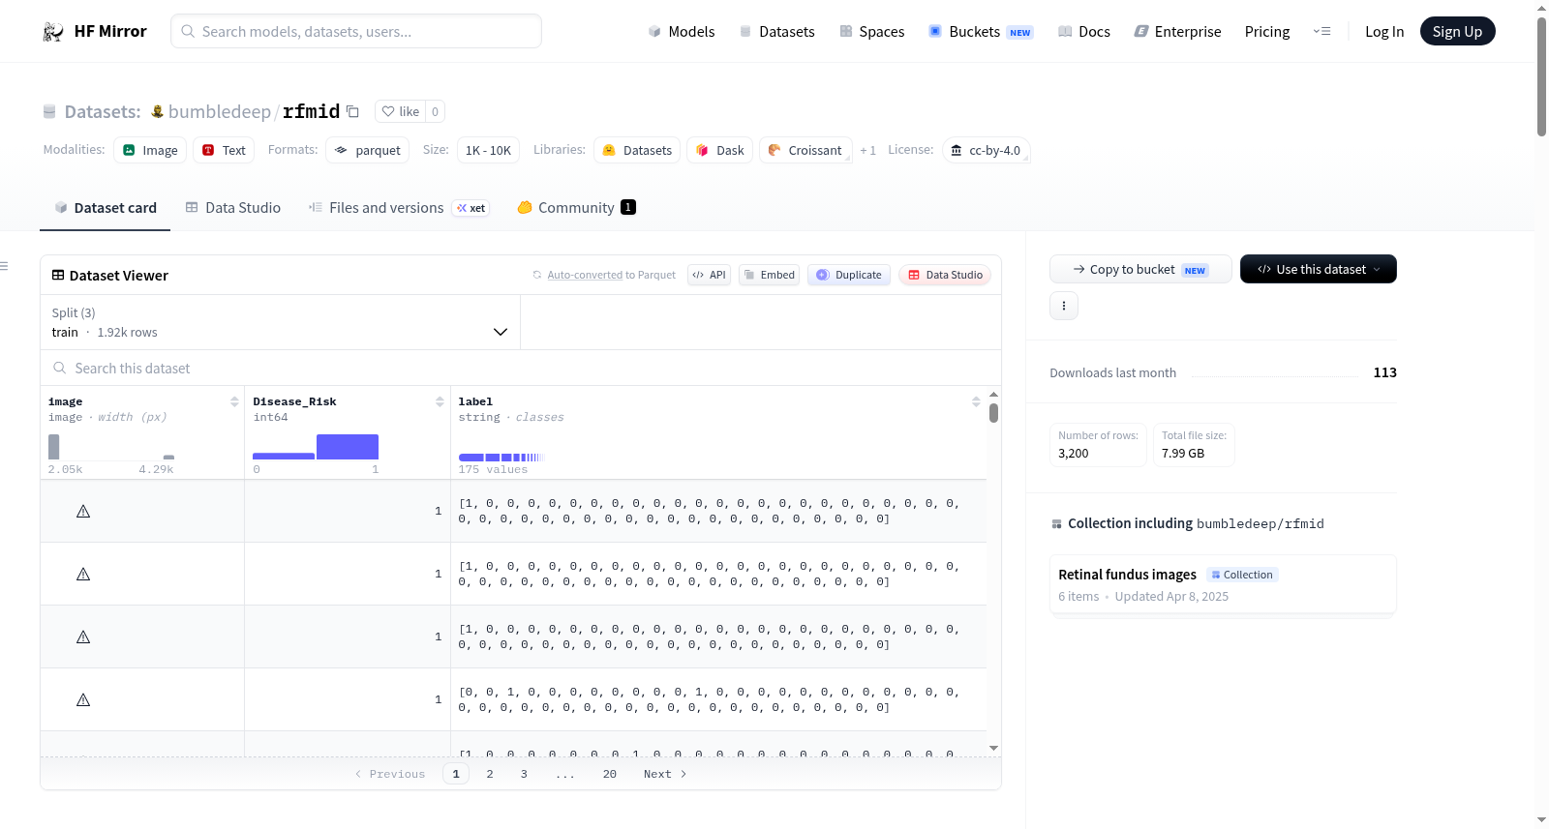Click the Duplicate button
This screenshot has height=829, width=1549.
(x=849, y=275)
